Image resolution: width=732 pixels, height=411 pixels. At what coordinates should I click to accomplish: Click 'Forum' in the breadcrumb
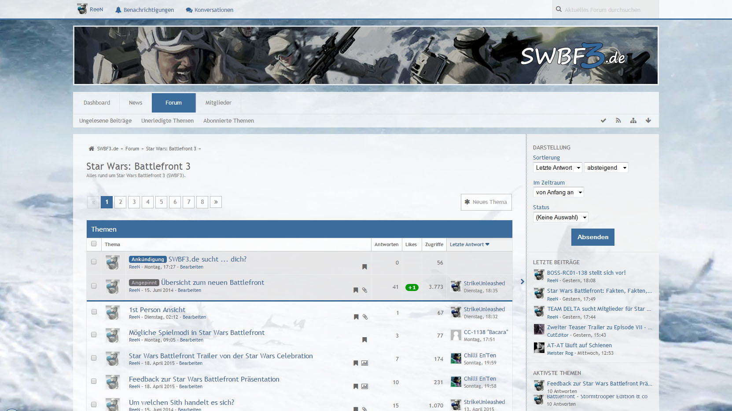132,149
